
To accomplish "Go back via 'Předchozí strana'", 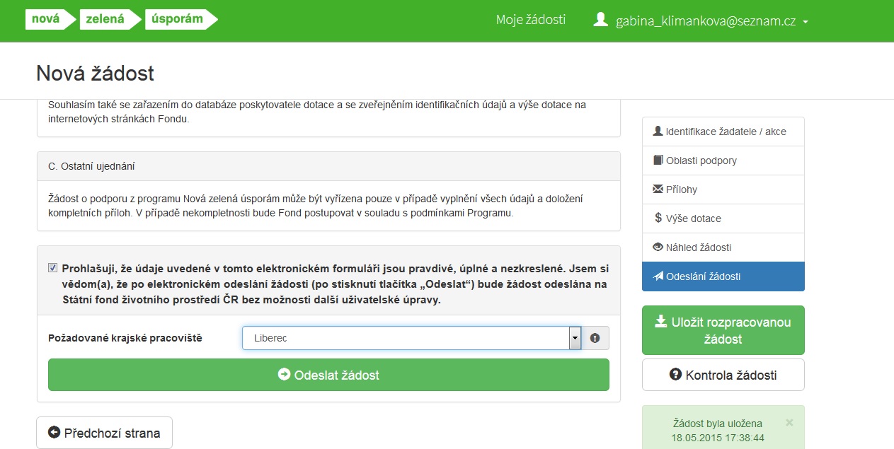I will pos(104,433).
